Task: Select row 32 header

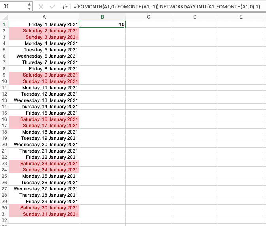Action: [x=4, y=220]
